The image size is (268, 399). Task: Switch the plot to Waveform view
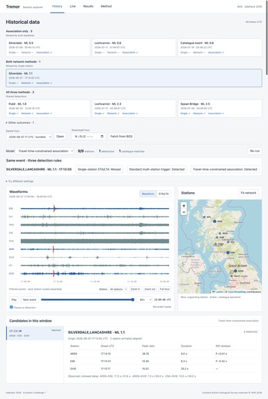[x=148, y=194]
